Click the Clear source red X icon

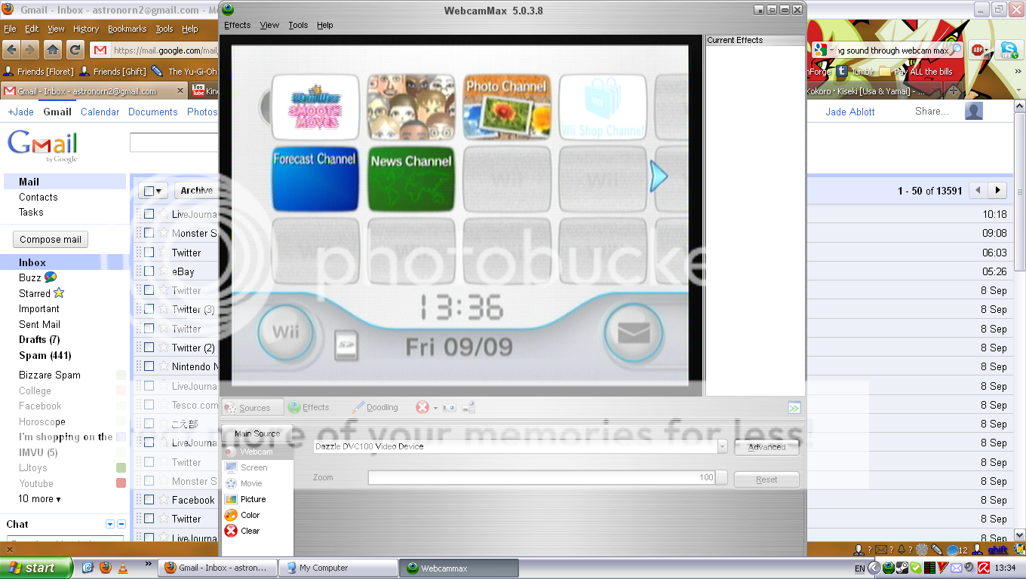point(231,531)
